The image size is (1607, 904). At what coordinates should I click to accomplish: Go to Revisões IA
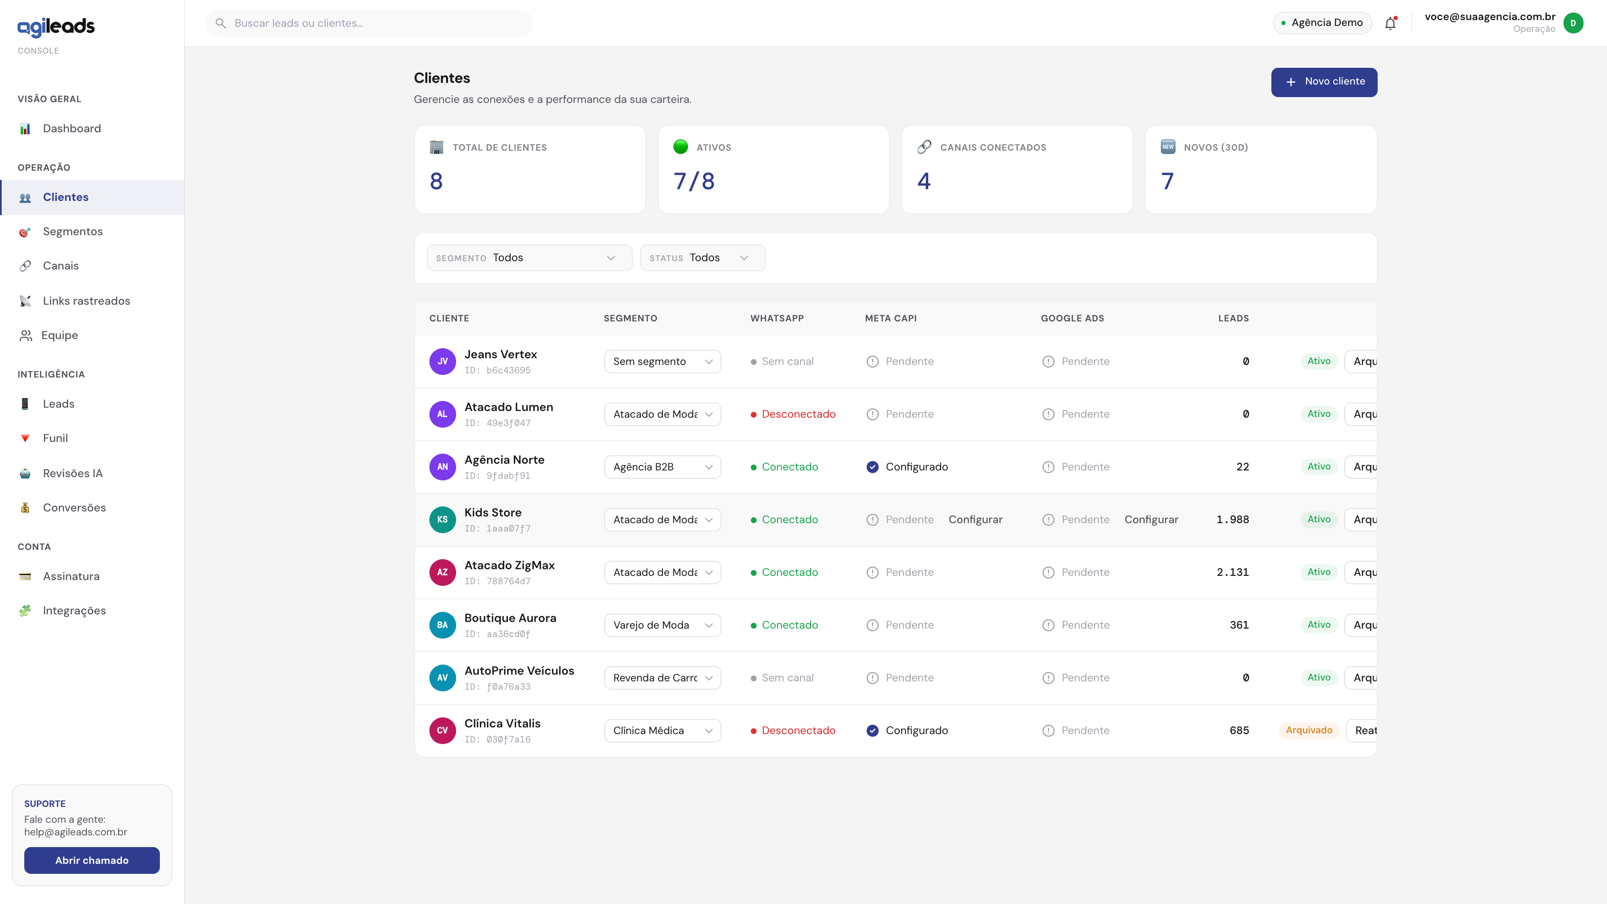point(92,473)
